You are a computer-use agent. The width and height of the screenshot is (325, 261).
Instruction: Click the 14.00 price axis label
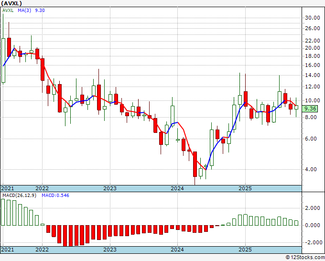(x=312, y=75)
